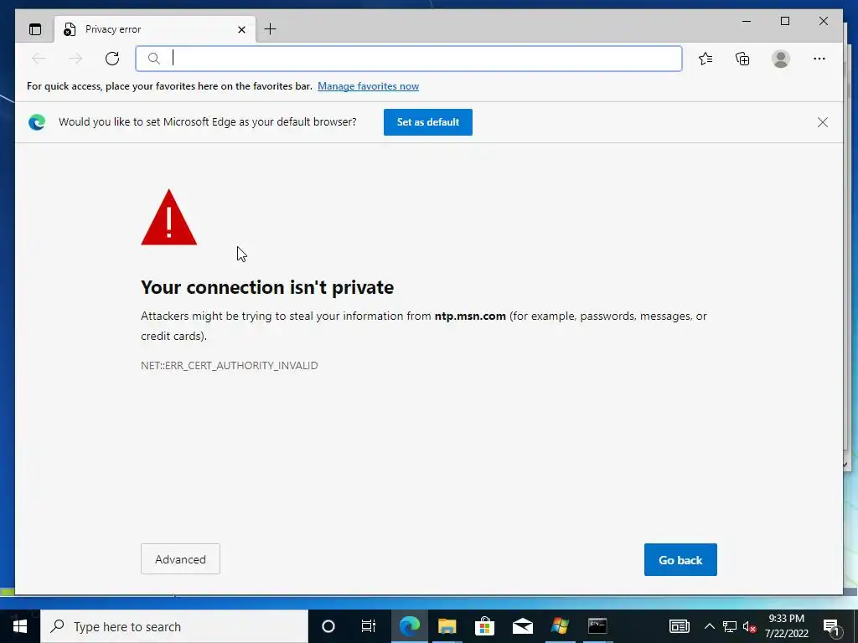This screenshot has width=858, height=643.
Task: Click the Go back button
Action: [x=680, y=559]
